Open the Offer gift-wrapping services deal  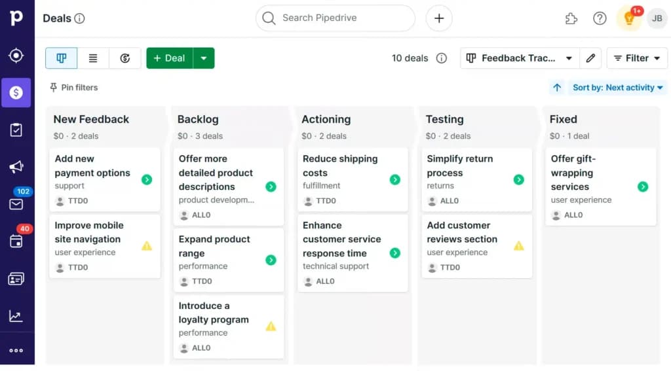pyautogui.click(x=601, y=186)
